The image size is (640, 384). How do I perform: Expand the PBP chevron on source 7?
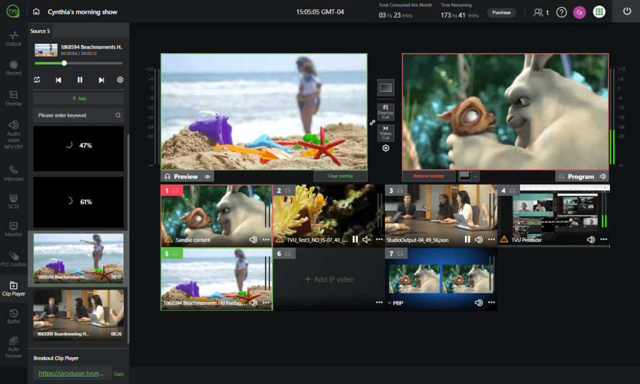389,303
